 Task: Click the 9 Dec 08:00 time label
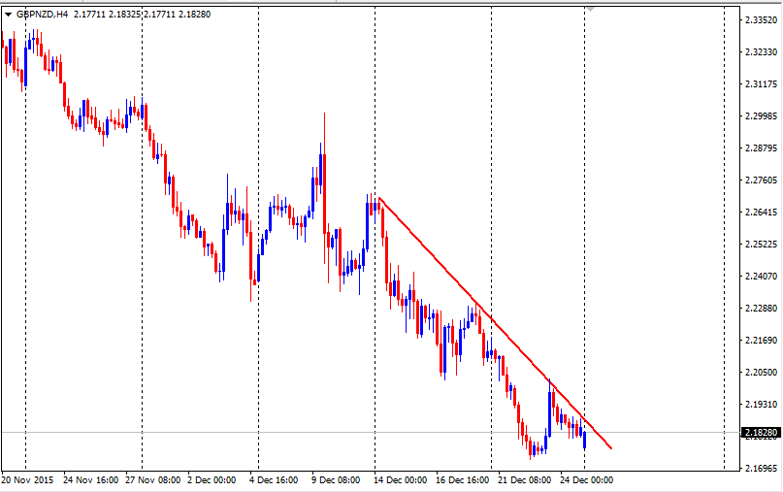click(336, 480)
